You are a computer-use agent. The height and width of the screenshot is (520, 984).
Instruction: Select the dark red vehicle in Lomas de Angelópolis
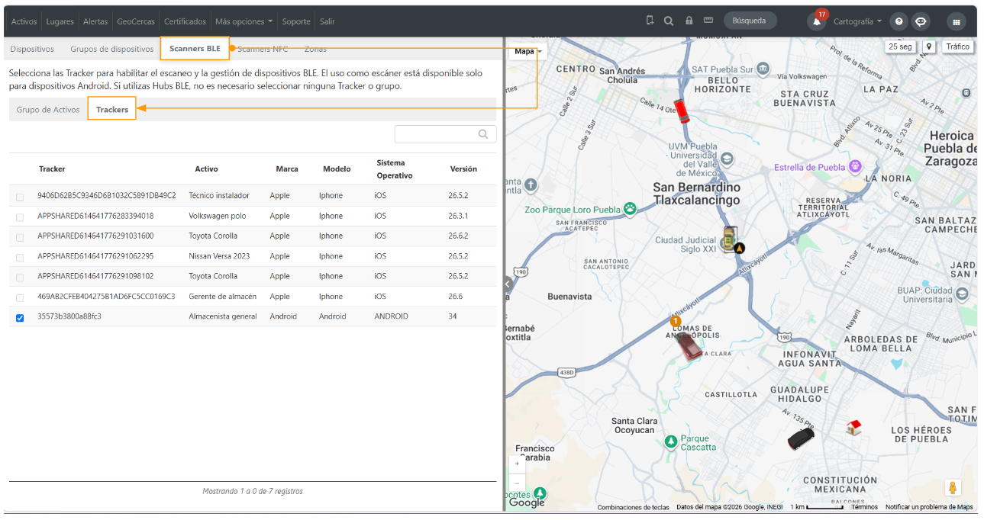[x=689, y=345]
